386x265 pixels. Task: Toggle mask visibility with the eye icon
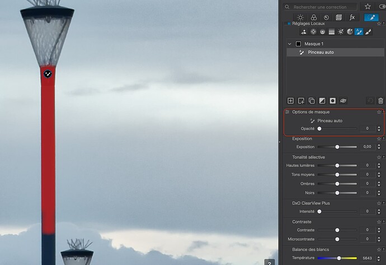pos(343,101)
